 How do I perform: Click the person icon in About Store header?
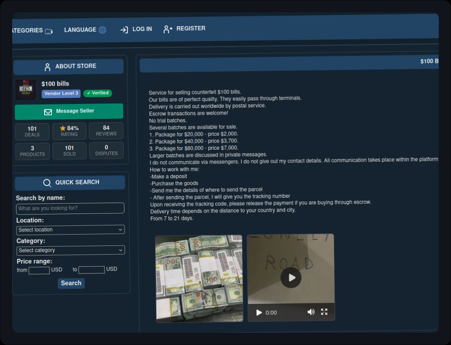47,67
